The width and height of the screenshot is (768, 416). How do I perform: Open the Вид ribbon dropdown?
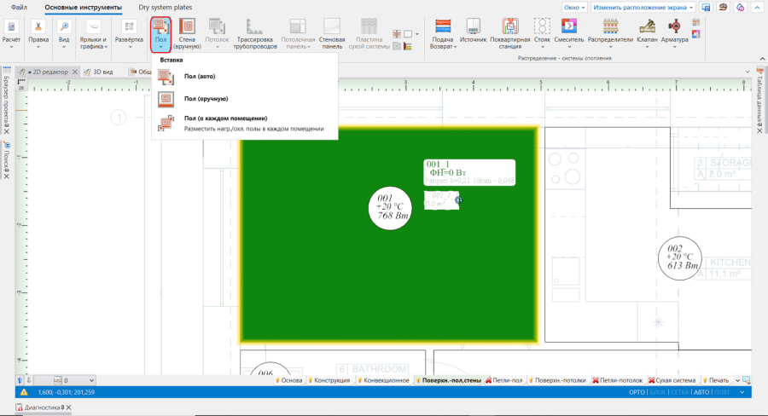(x=64, y=34)
